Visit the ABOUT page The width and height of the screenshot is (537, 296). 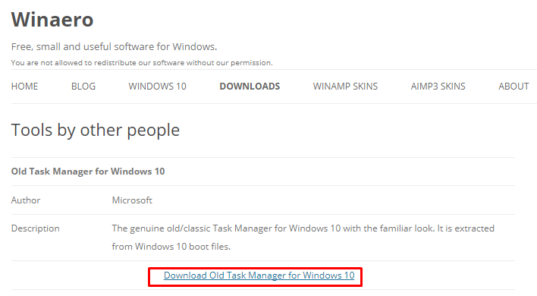click(513, 87)
